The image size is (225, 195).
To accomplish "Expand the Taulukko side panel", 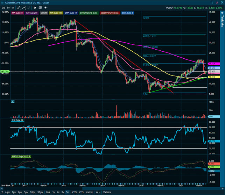I will click(222, 21).
